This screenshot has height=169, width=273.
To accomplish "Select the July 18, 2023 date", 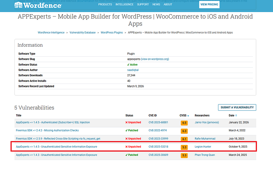I will [236, 139].
